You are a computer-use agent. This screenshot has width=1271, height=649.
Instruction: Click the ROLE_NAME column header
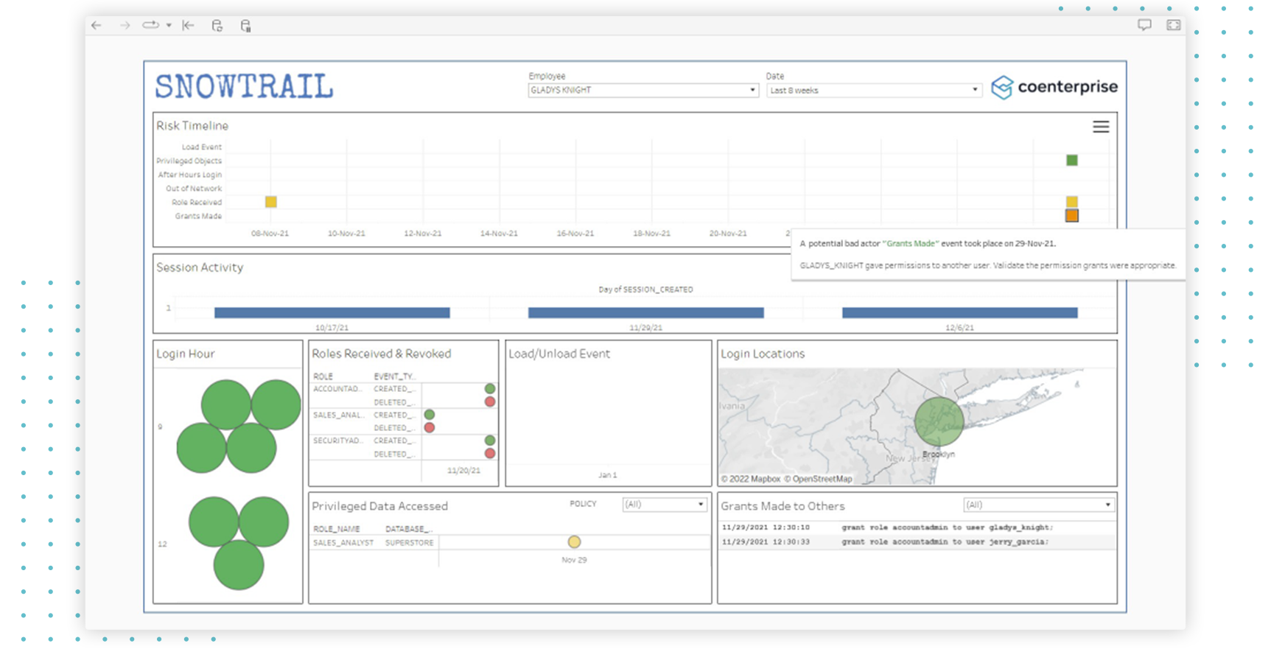[337, 529]
